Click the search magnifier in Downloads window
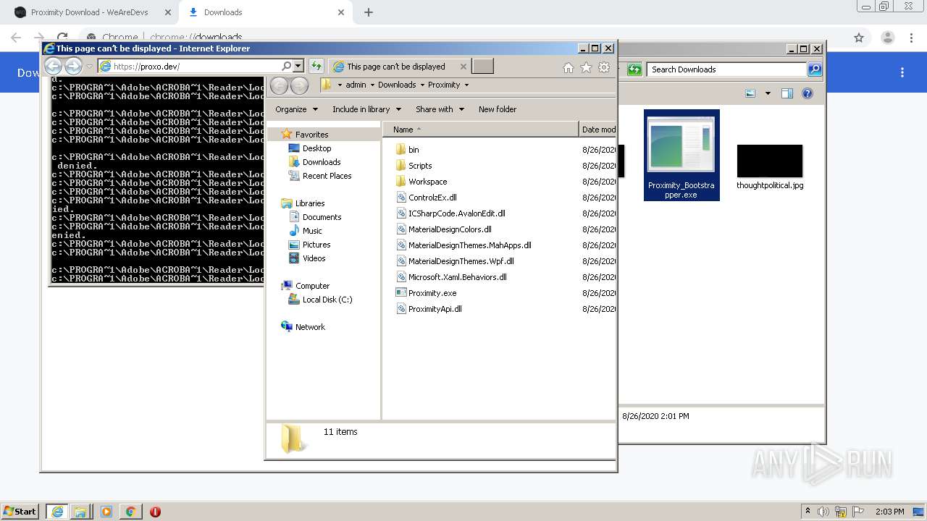The width and height of the screenshot is (927, 521). click(x=815, y=69)
